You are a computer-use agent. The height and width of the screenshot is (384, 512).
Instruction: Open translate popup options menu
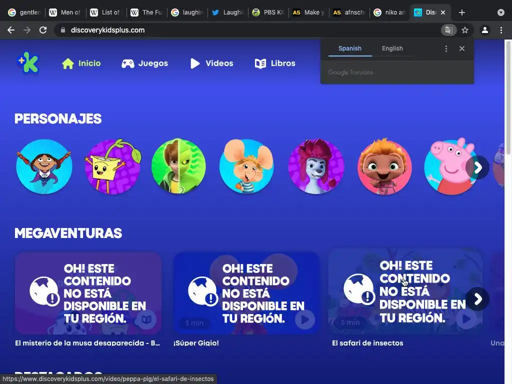(446, 48)
